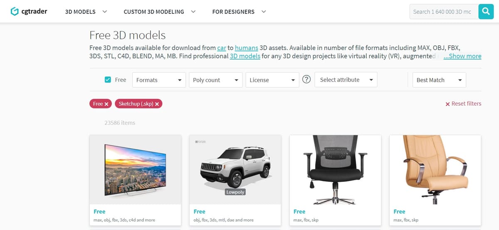The image size is (499, 230).
Task: Remove the Free filter tag
Action: (x=106, y=104)
